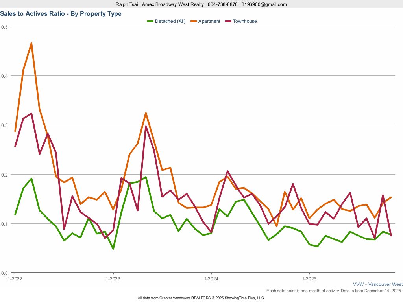
Task: Toggle the Townhouse series legend label
Action: tap(244, 21)
